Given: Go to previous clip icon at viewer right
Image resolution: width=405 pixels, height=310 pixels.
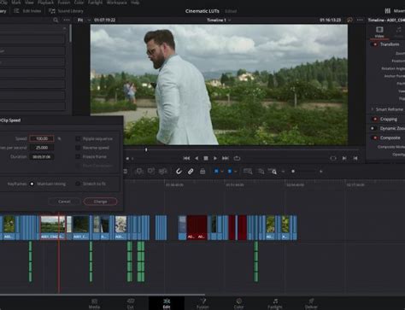Looking at the screenshot, I should coord(355,158).
